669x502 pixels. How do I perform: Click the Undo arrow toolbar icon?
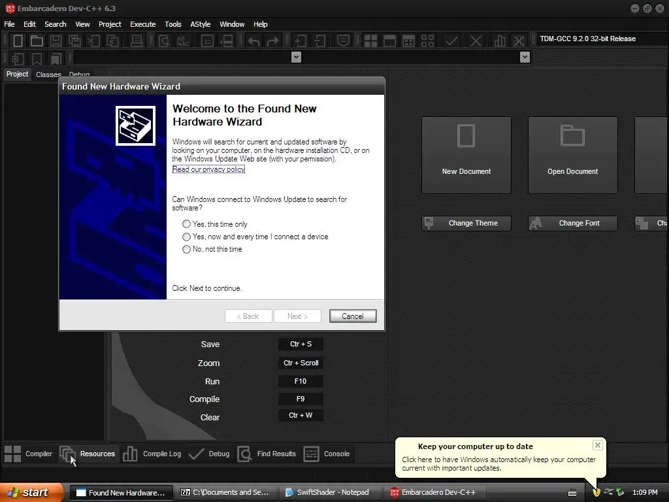click(x=254, y=41)
